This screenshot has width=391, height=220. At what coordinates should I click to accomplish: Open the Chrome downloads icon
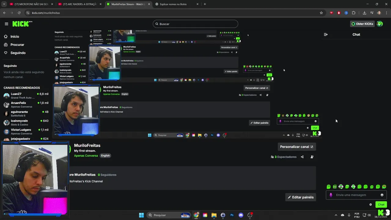(364, 13)
